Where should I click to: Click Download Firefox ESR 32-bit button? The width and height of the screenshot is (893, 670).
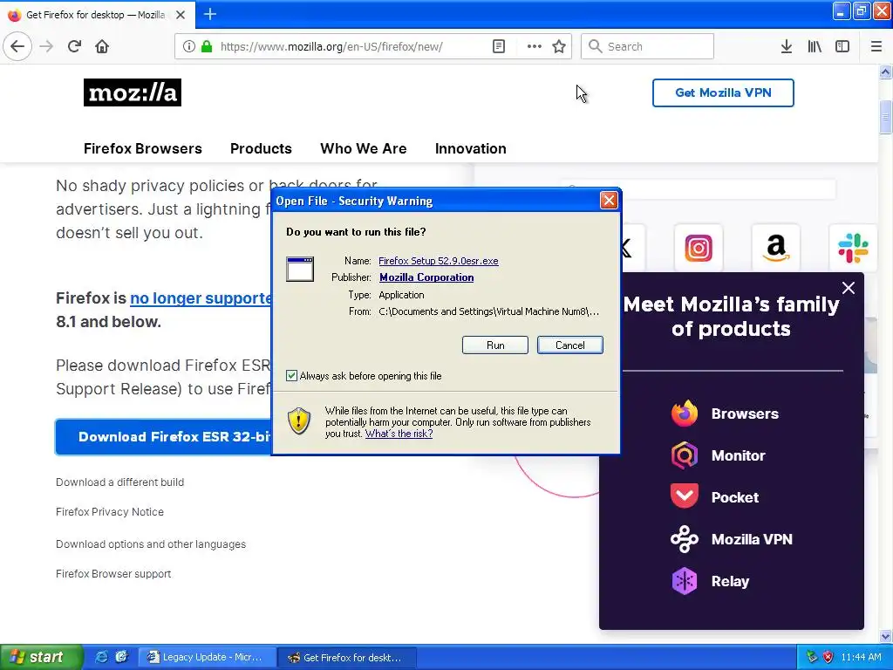[x=163, y=437]
